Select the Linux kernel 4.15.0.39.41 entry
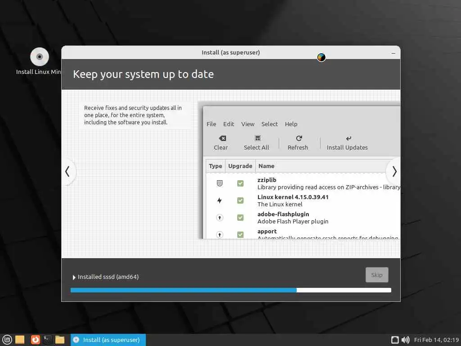461x346 pixels. 293,197
